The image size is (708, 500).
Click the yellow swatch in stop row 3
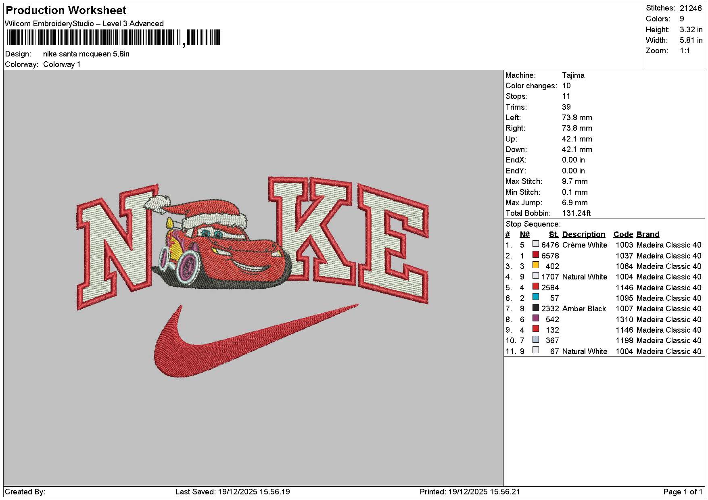(x=535, y=265)
